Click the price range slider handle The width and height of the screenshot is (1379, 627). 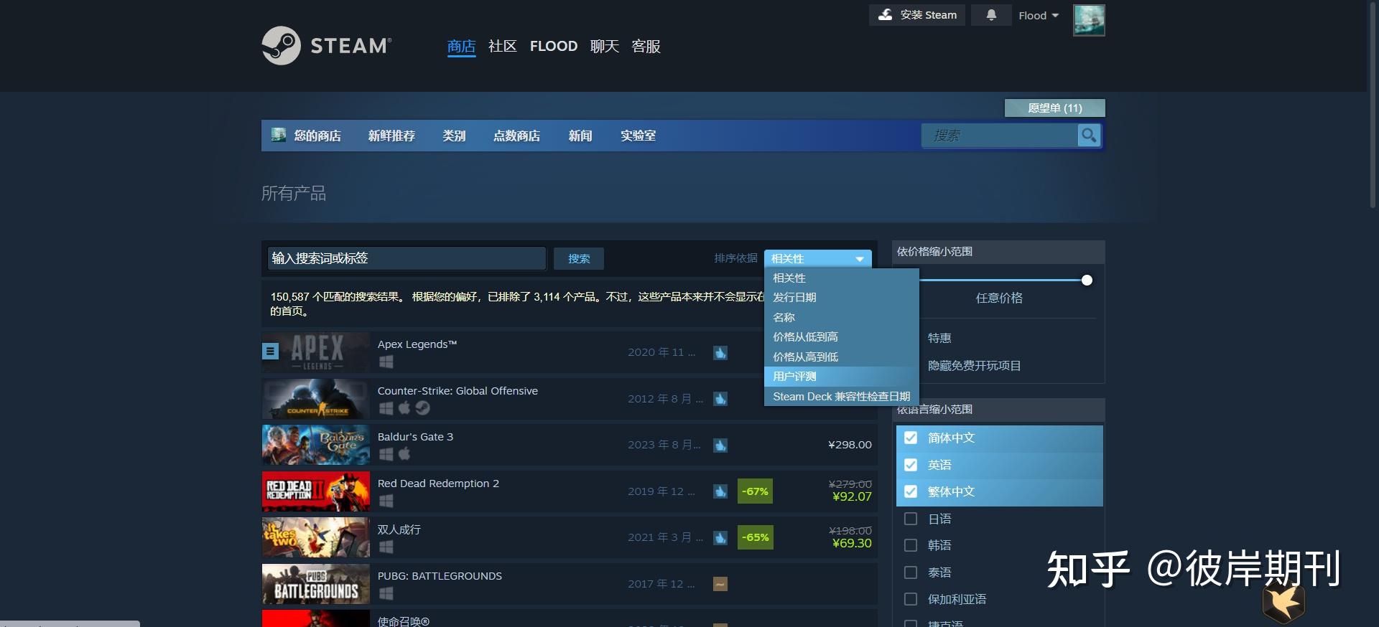point(1087,280)
